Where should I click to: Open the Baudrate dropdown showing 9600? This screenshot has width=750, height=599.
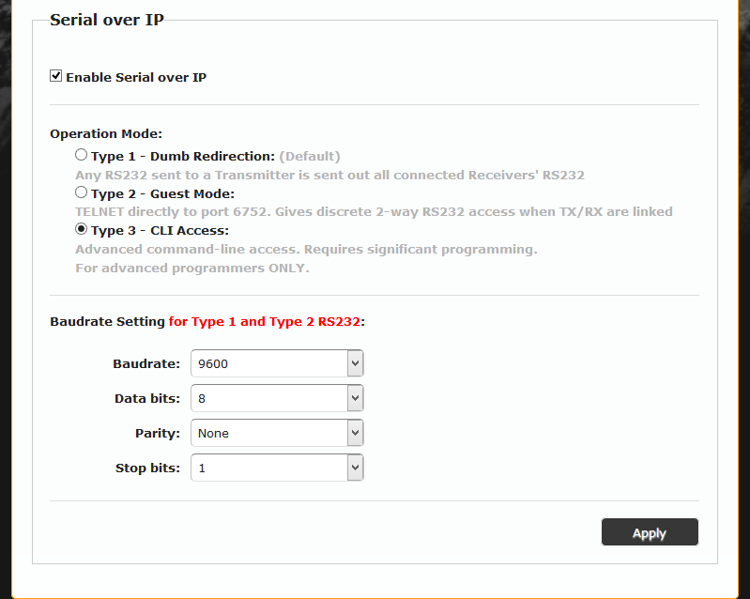tap(268, 363)
